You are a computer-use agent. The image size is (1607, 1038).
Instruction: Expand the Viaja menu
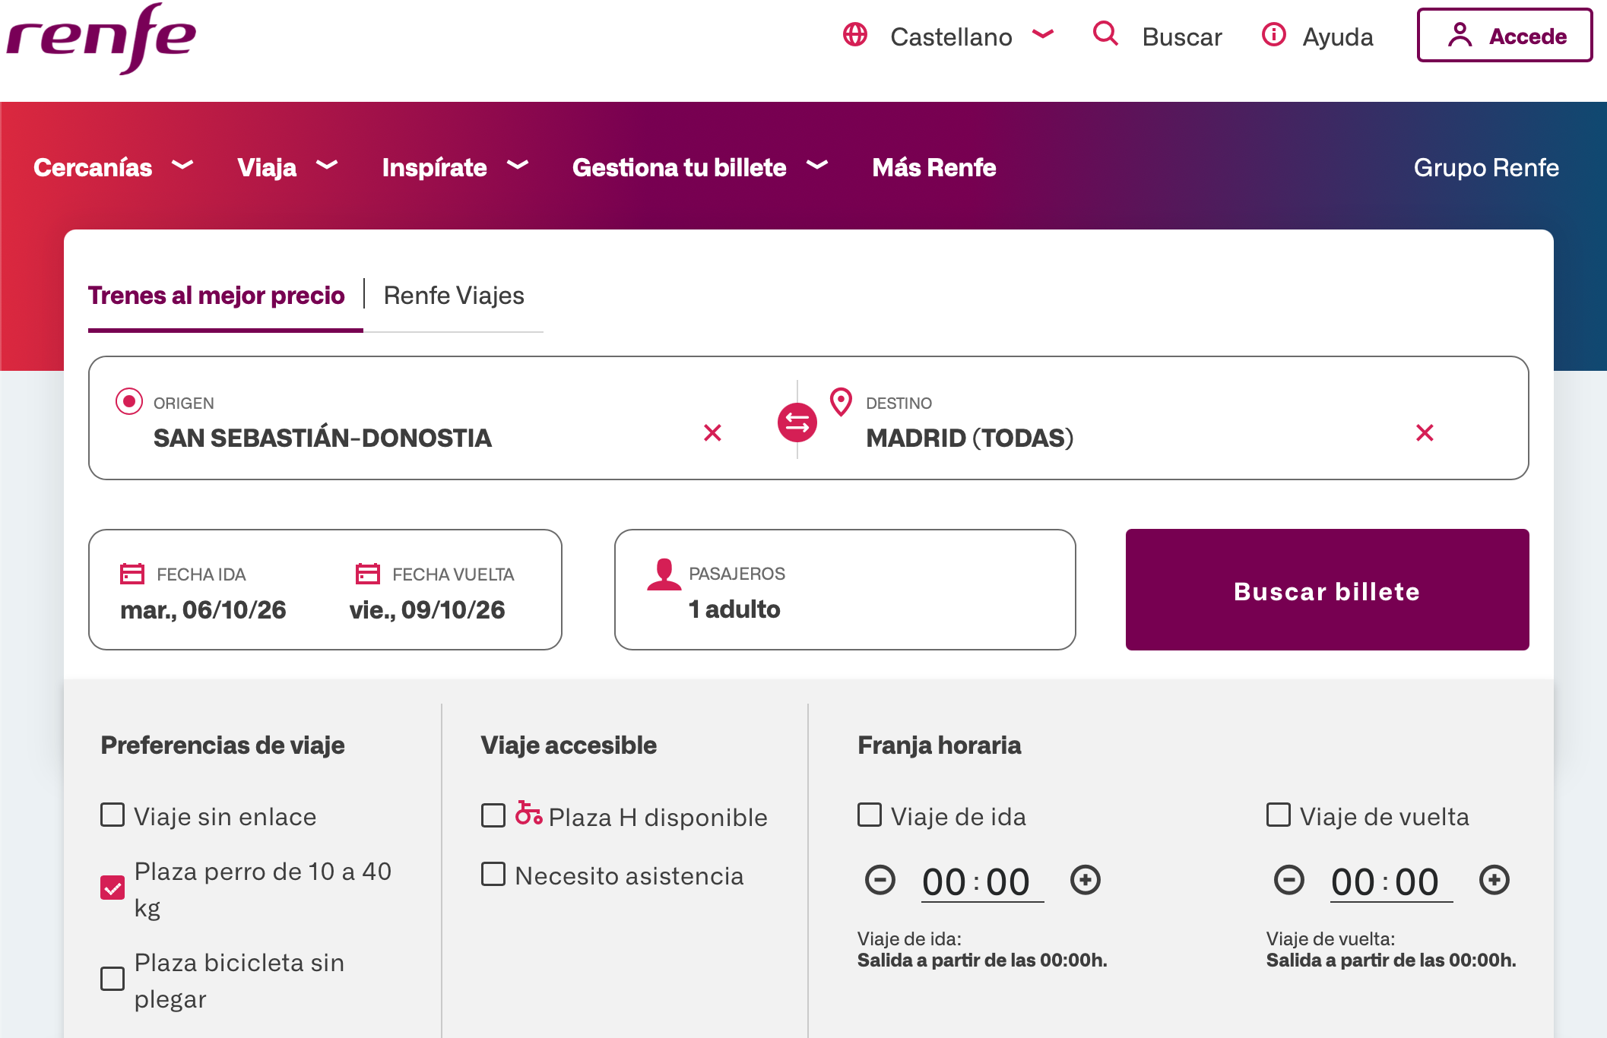click(287, 167)
